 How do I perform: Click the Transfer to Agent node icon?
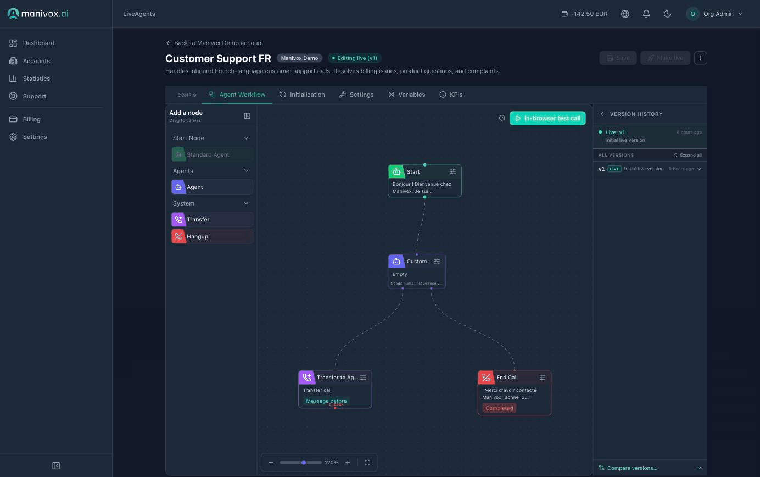pyautogui.click(x=306, y=378)
